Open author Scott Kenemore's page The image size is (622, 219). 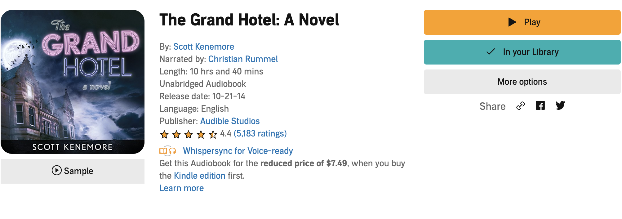pyautogui.click(x=203, y=47)
